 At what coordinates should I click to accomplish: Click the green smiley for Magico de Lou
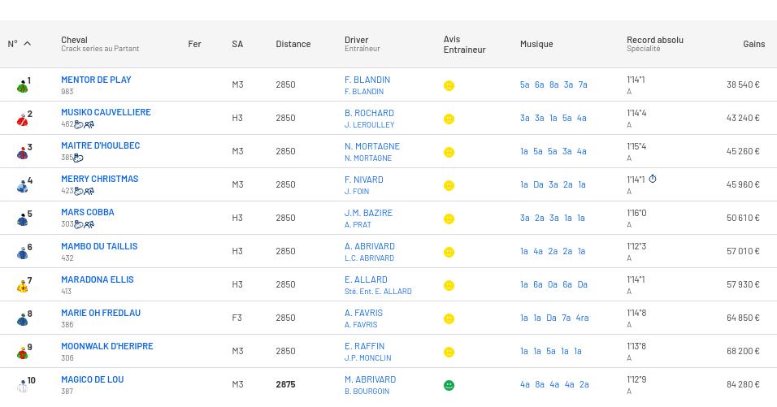(x=449, y=386)
